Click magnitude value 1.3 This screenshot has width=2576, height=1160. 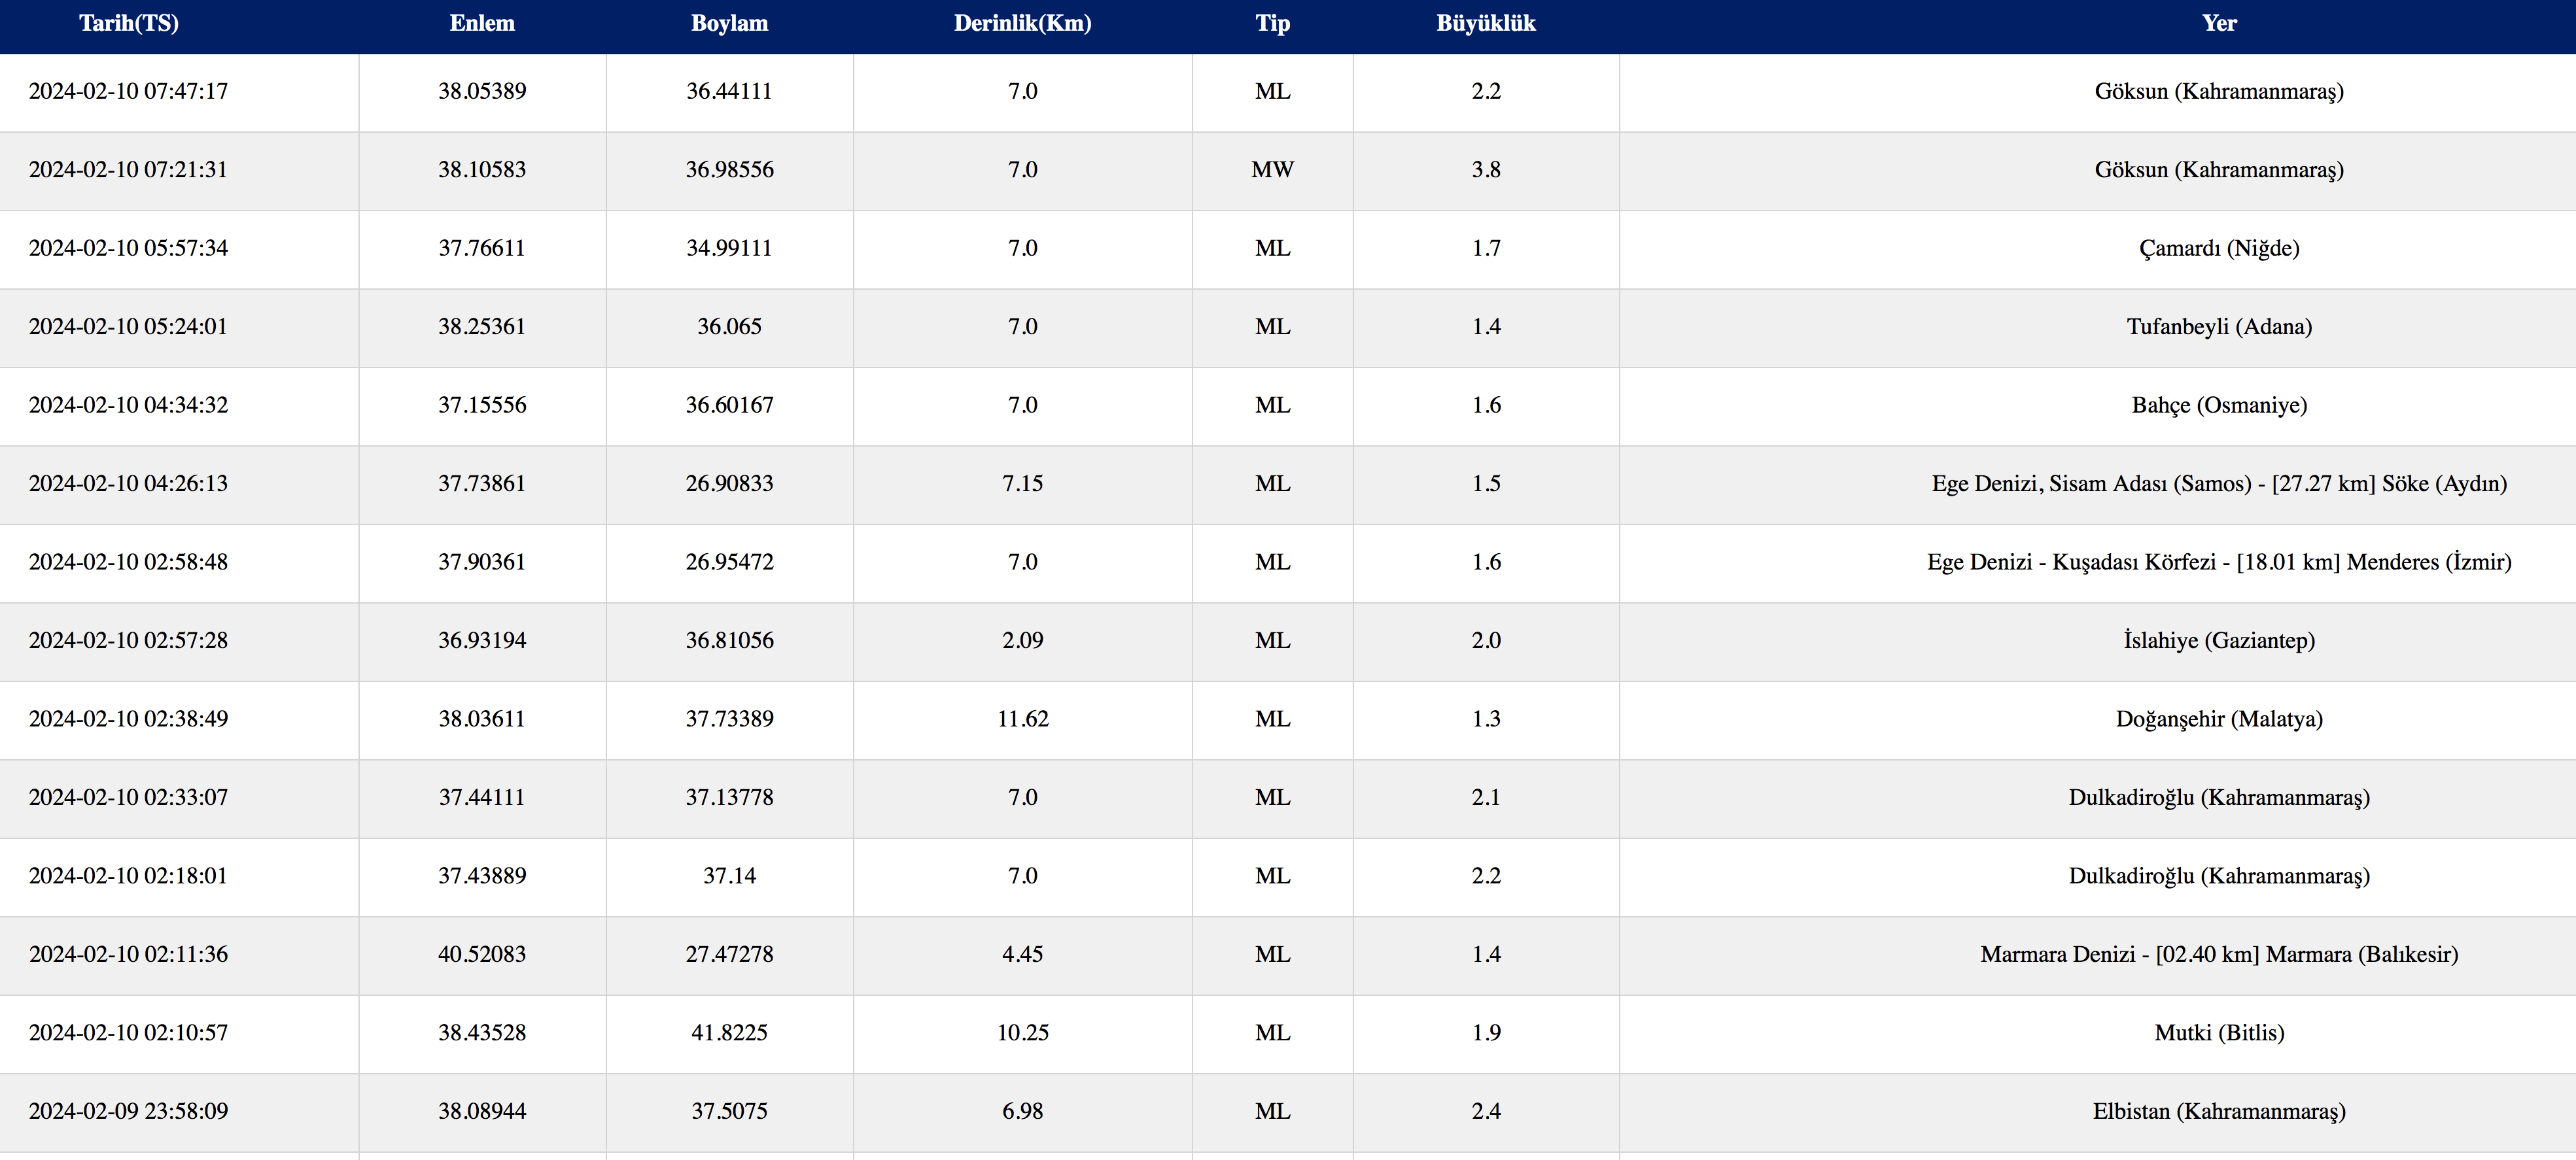tap(1486, 719)
